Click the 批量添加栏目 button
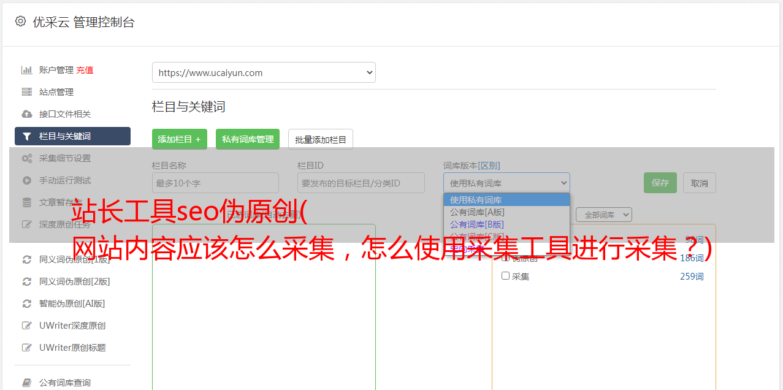 pos(321,139)
